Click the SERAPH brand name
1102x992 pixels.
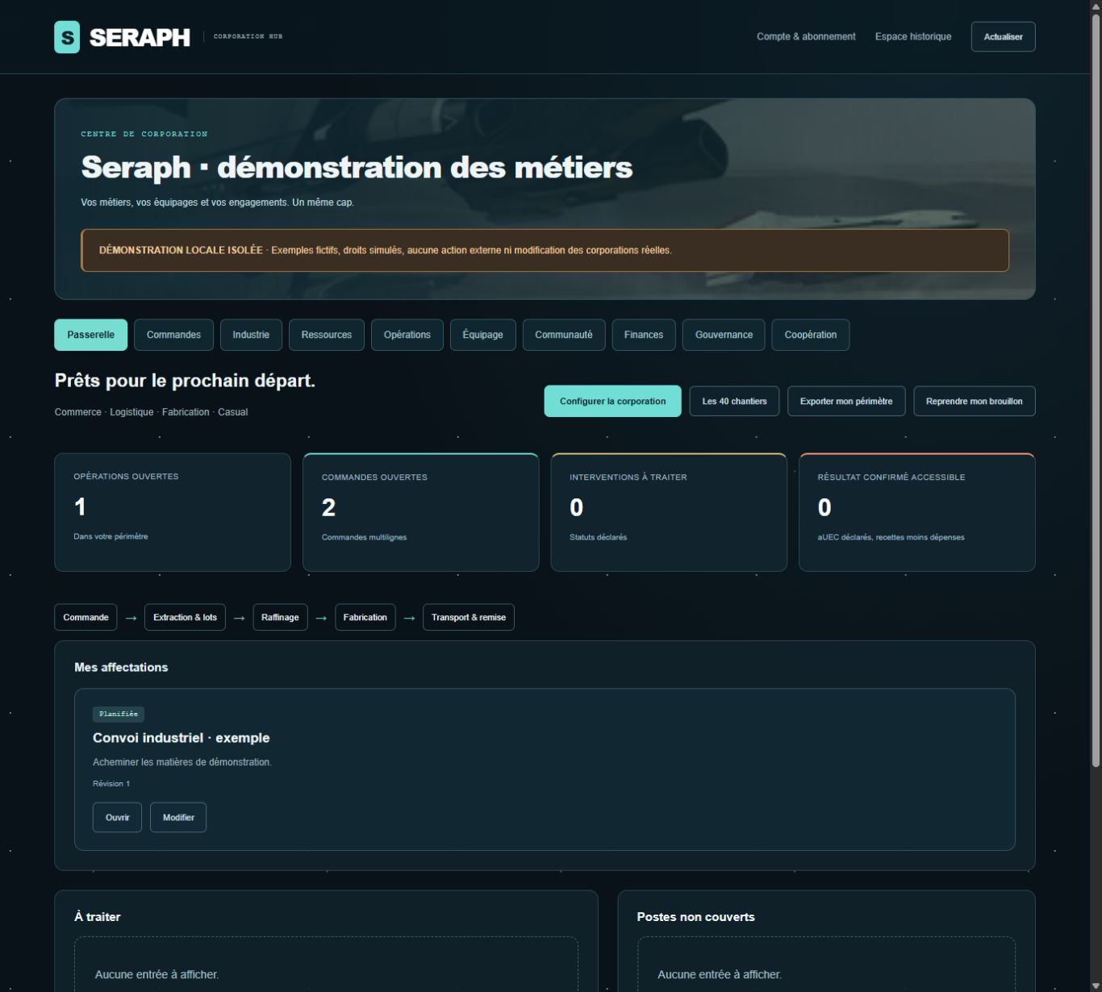[140, 37]
